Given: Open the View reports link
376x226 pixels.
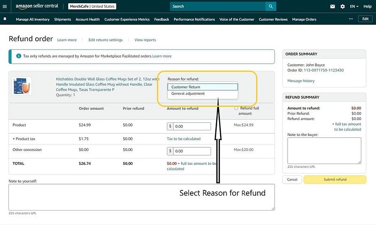Looking at the screenshot, I should tap(145, 40).
